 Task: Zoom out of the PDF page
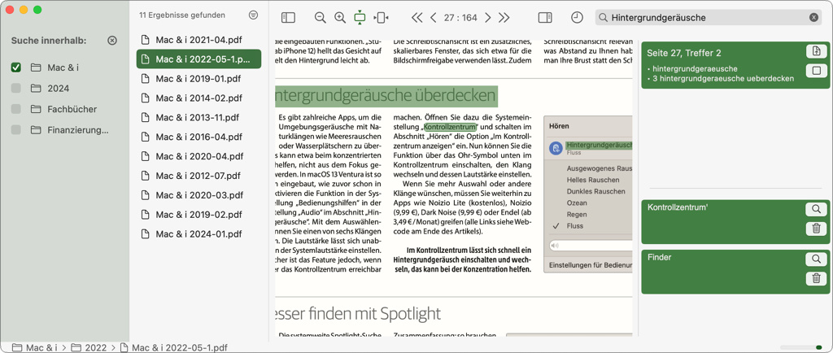[320, 17]
